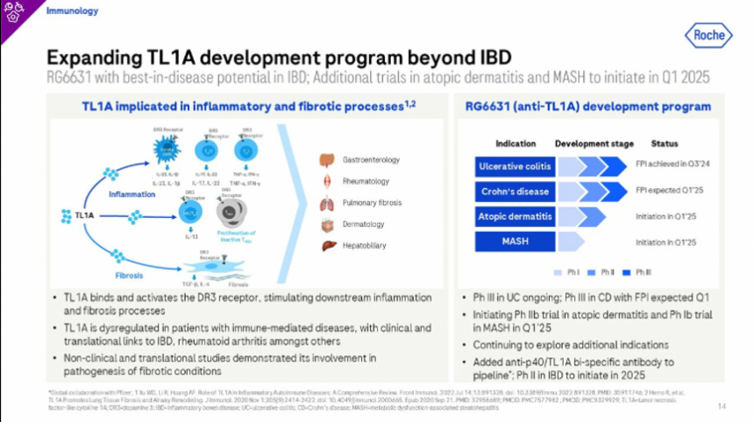Click the purple Immunology icon in the corner
Image resolution: width=754 pixels, height=422 pixels.
12,11
